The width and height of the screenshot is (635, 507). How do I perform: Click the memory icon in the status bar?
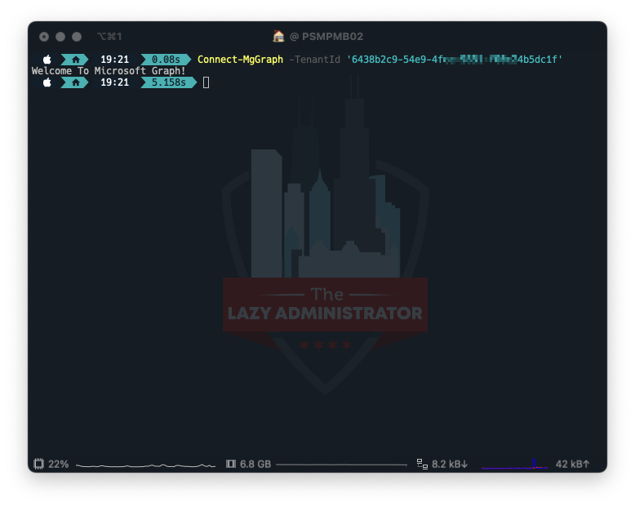coord(231,464)
